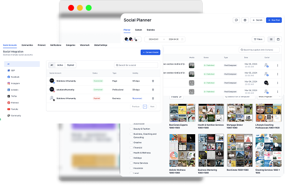Image resolution: width=285 pixels, height=185 pixels.
Task: Check the Home Services category
Action: point(131,163)
